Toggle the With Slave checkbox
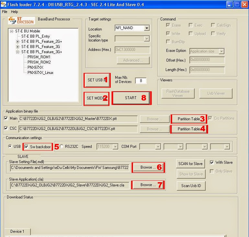This screenshot has height=237, width=249. (212, 162)
